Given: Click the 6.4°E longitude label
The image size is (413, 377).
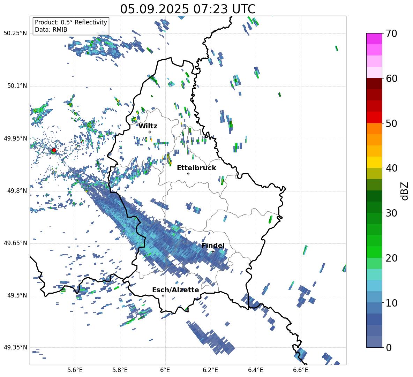Looking at the screenshot, I should (255, 370).
